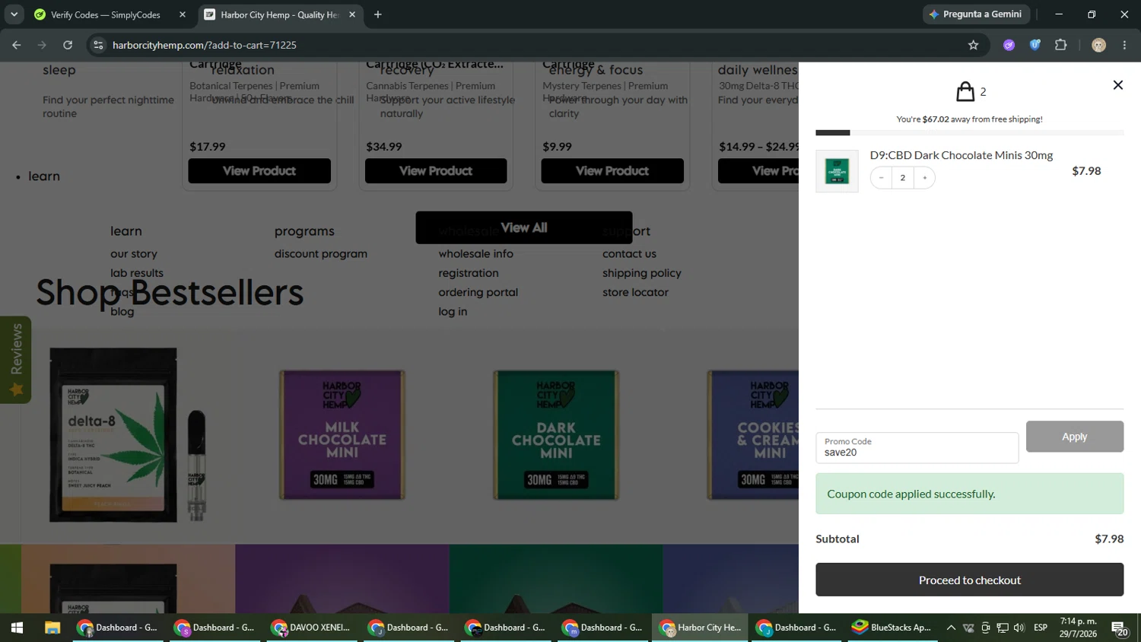
Task: Open the our story link
Action: click(x=134, y=254)
